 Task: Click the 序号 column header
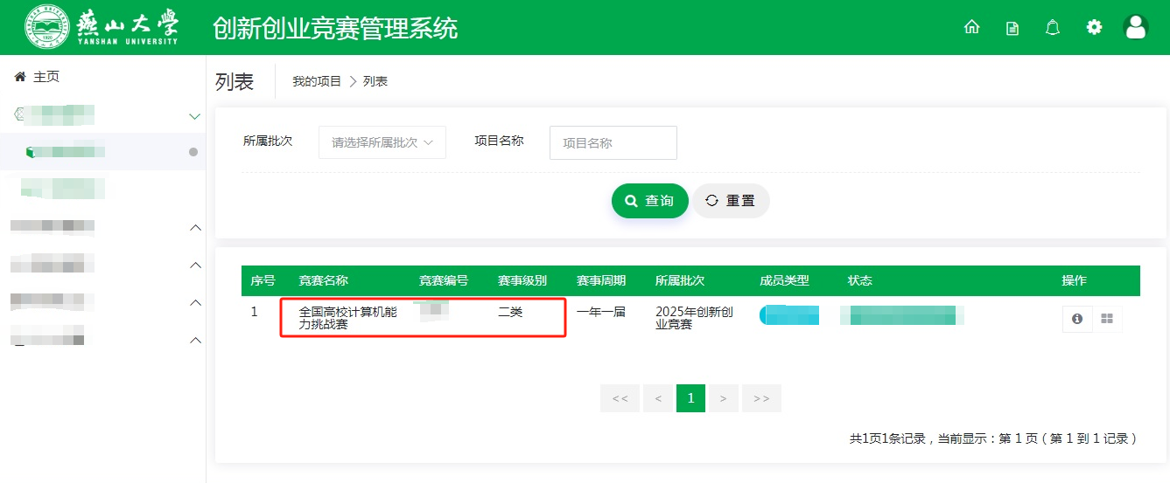point(263,280)
